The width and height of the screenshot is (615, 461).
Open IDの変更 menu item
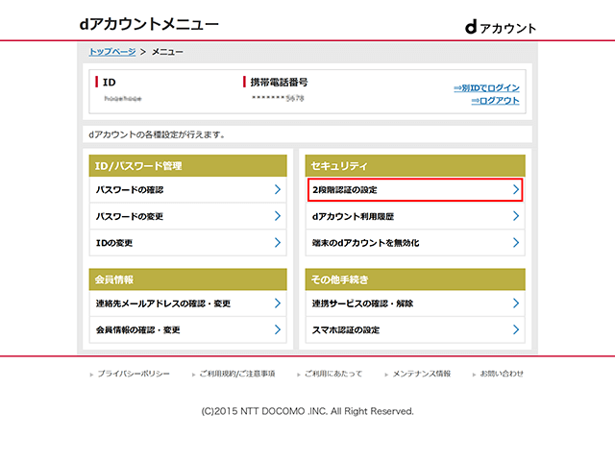tap(188, 243)
